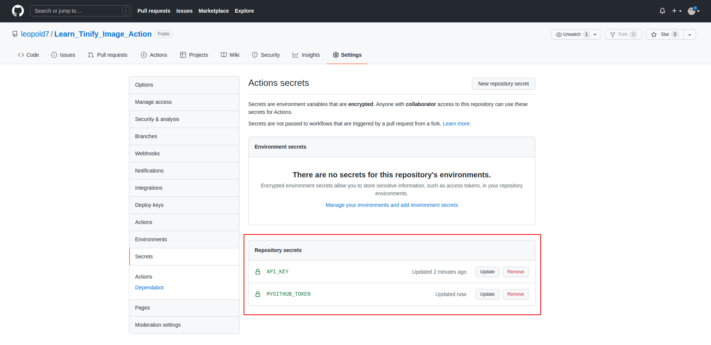Toggle Unwatch for this repository
This screenshot has width=711, height=345.
click(572, 34)
